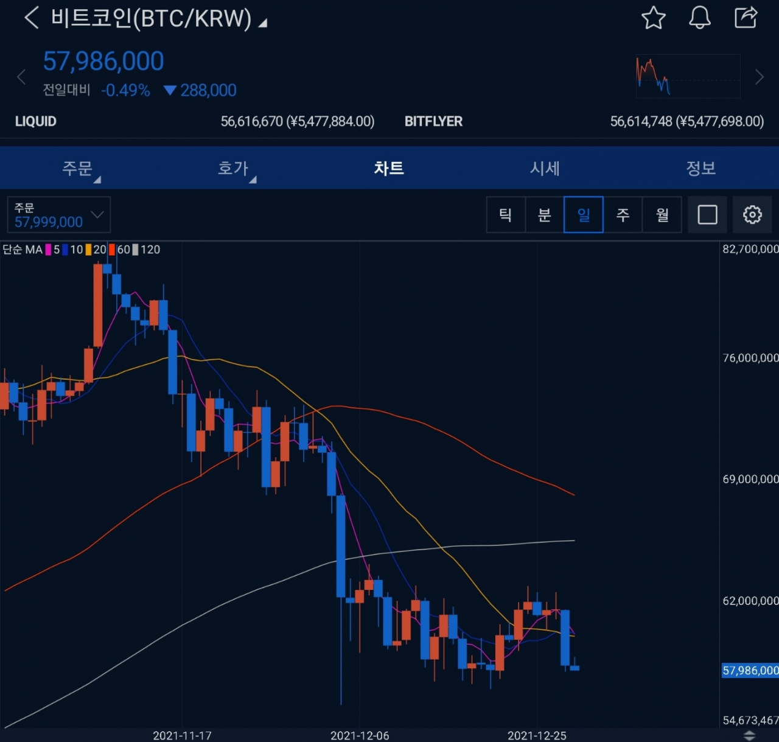Toggle fullscreen chart square icon
Image resolution: width=779 pixels, height=742 pixels.
[707, 214]
